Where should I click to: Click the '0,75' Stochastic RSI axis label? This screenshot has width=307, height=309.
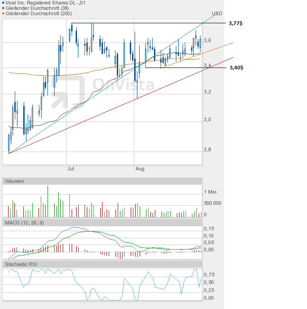point(209,275)
